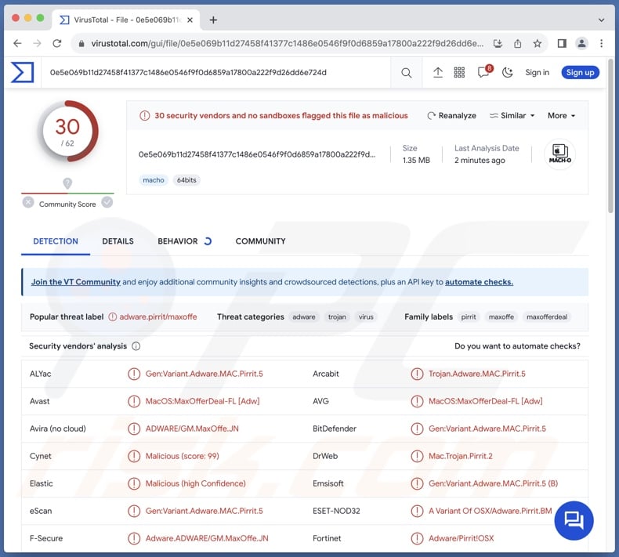619x557 pixels.
Task: Toggle the browser side panel icon
Action: pos(562,43)
